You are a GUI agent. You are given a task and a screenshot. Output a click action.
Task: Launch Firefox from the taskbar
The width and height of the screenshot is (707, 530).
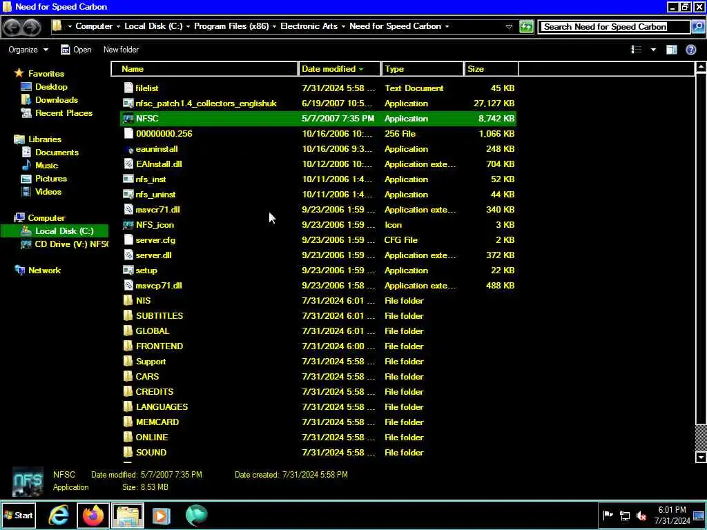click(93, 515)
